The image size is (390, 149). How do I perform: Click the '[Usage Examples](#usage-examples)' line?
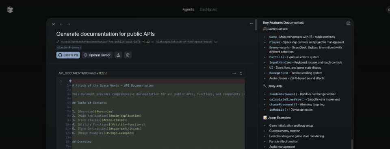click(103, 133)
